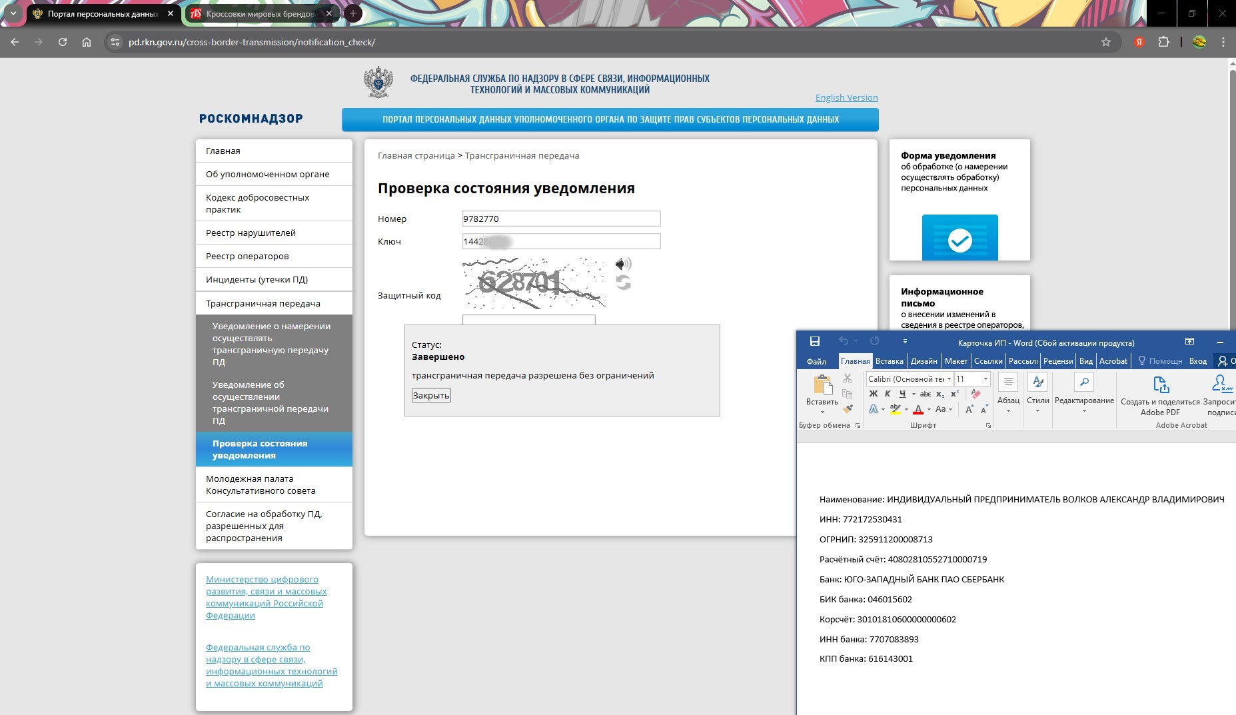Open the Calibri font name dropdown
The height and width of the screenshot is (715, 1236).
pos(949,379)
